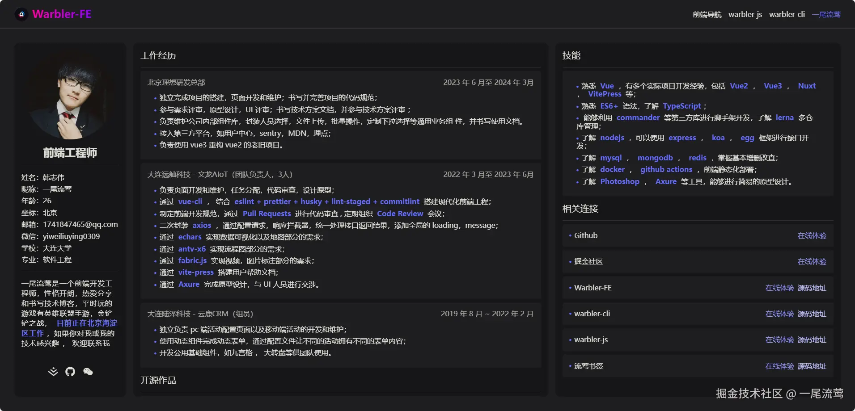
Task: Open the axios link
Action: (x=202, y=225)
